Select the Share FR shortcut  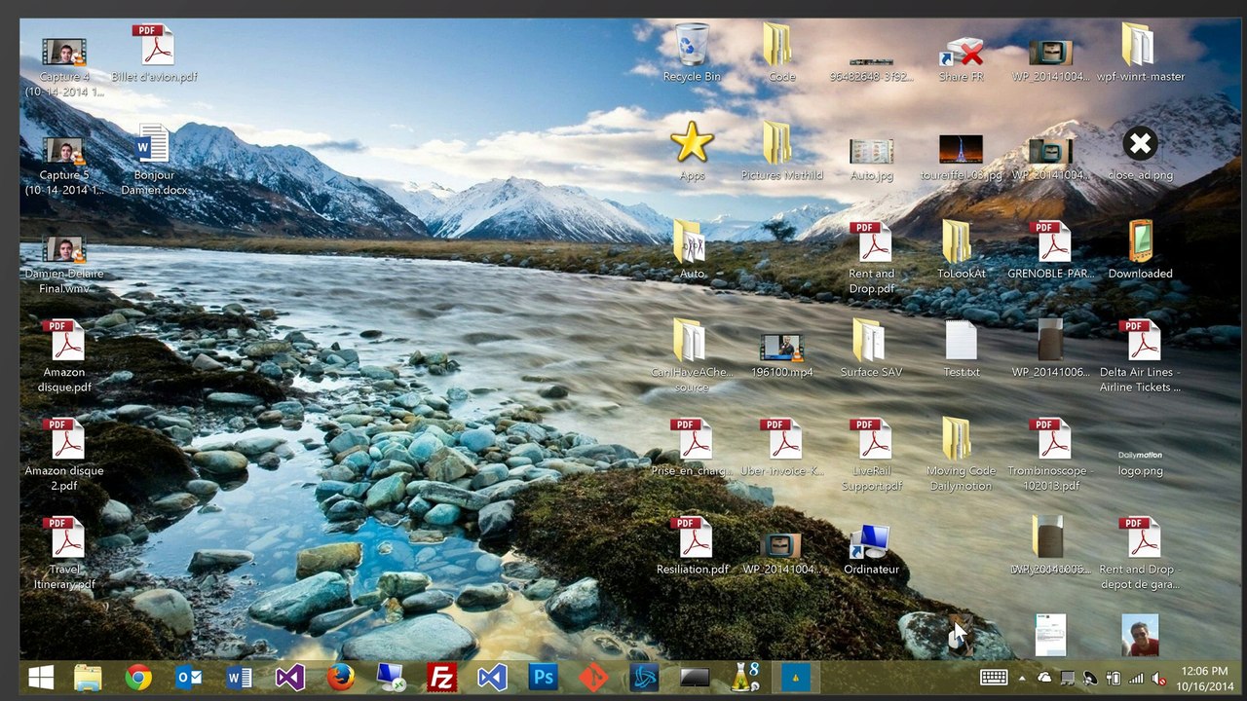(961, 59)
